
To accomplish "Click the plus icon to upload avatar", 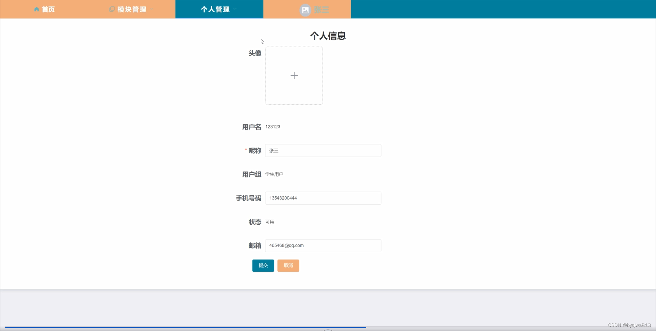I will click(294, 75).
